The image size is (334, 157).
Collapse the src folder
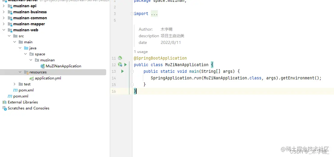tap(9, 36)
